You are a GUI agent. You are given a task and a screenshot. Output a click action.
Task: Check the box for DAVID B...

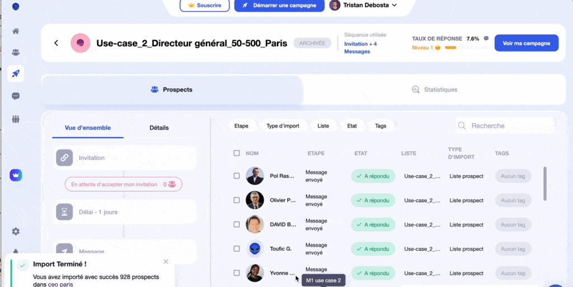[x=237, y=224]
